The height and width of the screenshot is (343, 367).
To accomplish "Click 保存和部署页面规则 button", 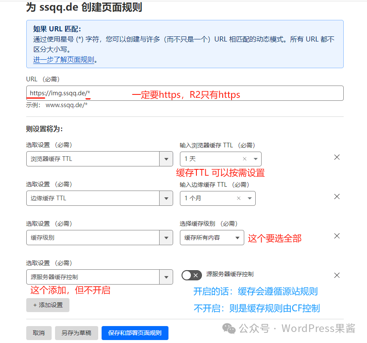I will pyautogui.click(x=135, y=333).
